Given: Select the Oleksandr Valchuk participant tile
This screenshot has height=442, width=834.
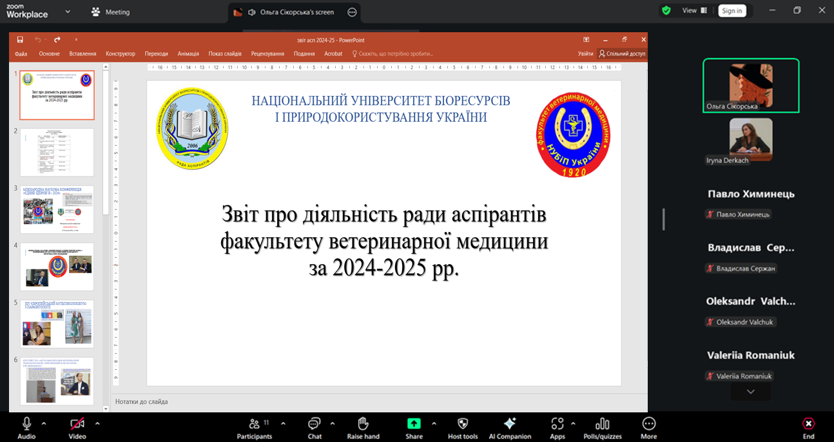Looking at the screenshot, I should coord(751,312).
